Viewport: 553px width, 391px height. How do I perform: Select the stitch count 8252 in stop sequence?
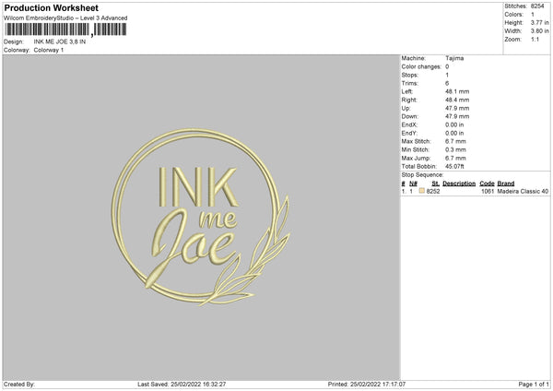coord(433,191)
